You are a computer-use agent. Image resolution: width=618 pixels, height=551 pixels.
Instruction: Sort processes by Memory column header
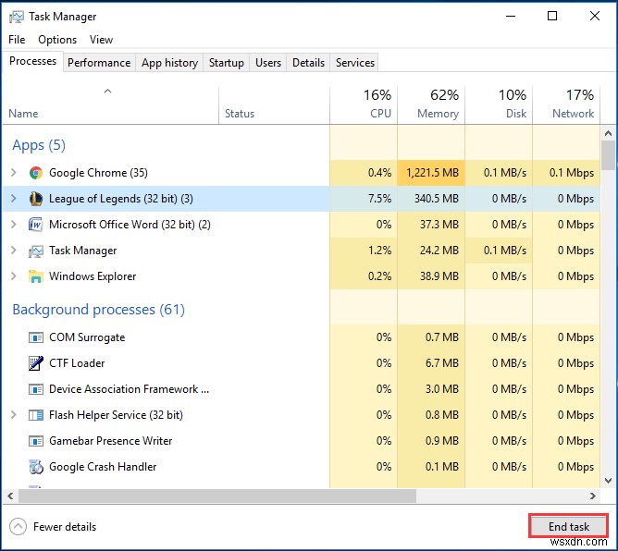(431, 104)
